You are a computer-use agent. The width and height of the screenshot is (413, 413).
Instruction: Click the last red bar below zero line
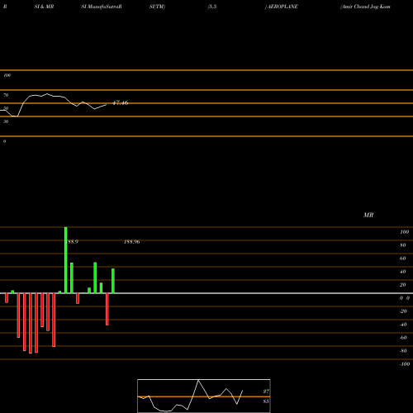click(107, 309)
